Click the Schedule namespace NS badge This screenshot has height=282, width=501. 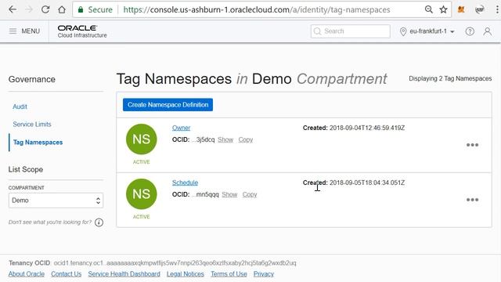(142, 194)
